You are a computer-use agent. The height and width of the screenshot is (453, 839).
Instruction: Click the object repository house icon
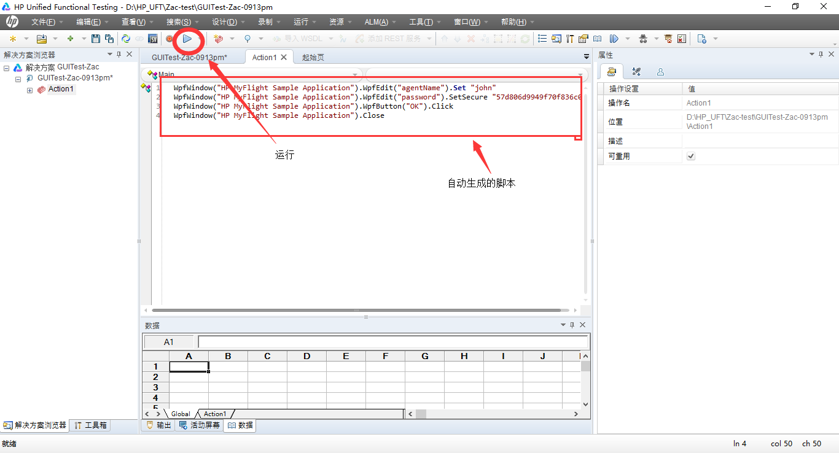pos(668,39)
